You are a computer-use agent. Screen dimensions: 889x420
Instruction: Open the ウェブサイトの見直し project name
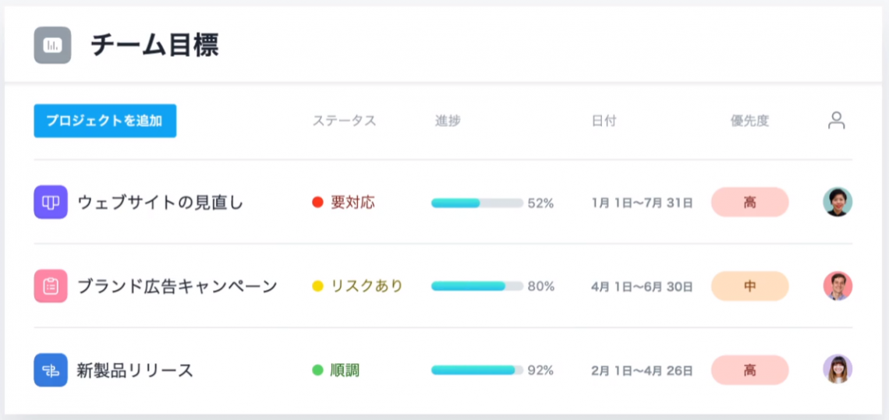click(x=161, y=203)
